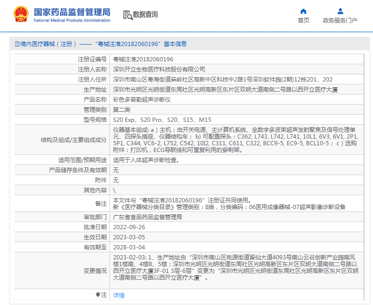Click the 适用范围/预期用途 row label
The image size is (373, 305).
pos(83,160)
